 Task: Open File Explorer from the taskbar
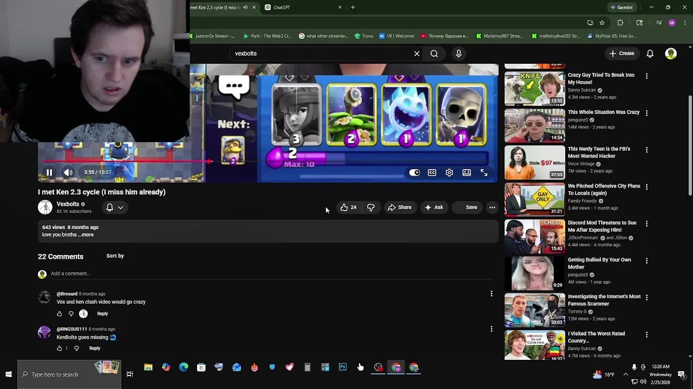pyautogui.click(x=148, y=367)
